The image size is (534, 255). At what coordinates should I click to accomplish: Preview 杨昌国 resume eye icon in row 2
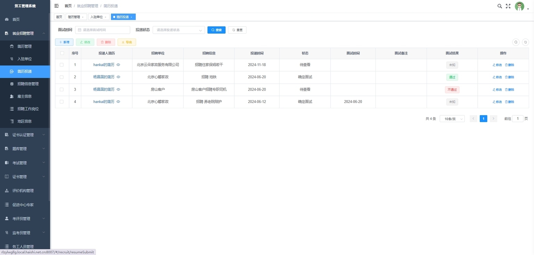click(118, 77)
